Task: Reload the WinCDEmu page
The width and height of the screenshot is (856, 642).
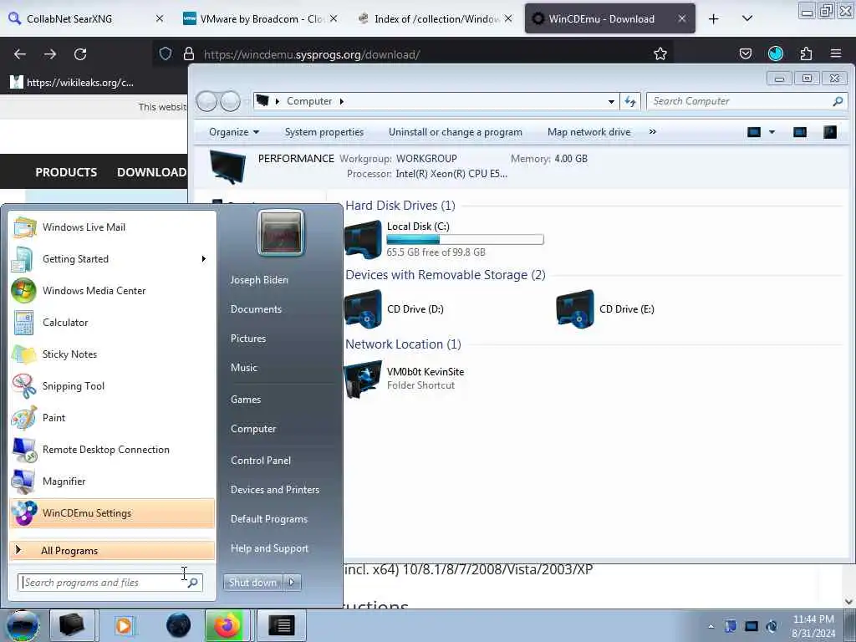Action: point(80,54)
